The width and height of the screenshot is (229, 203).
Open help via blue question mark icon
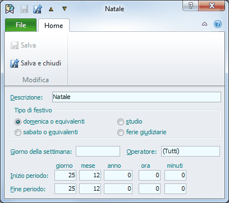click(218, 24)
